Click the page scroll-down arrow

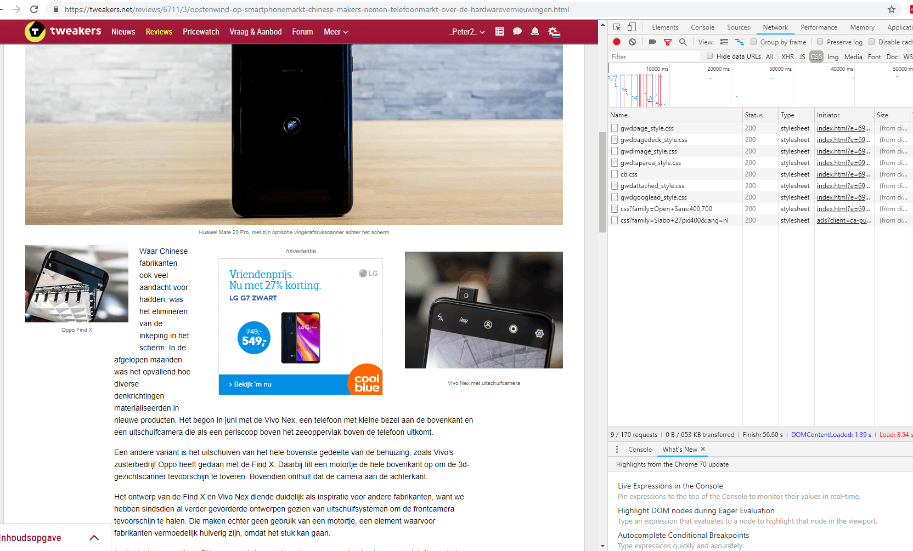pos(602,546)
